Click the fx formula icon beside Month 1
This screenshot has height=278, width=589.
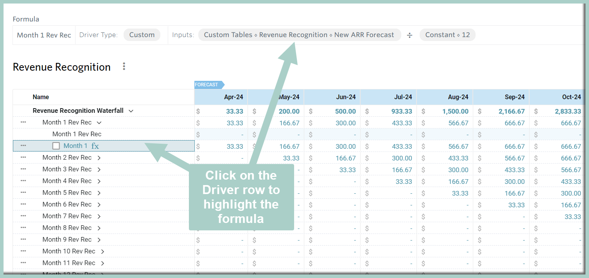click(95, 145)
